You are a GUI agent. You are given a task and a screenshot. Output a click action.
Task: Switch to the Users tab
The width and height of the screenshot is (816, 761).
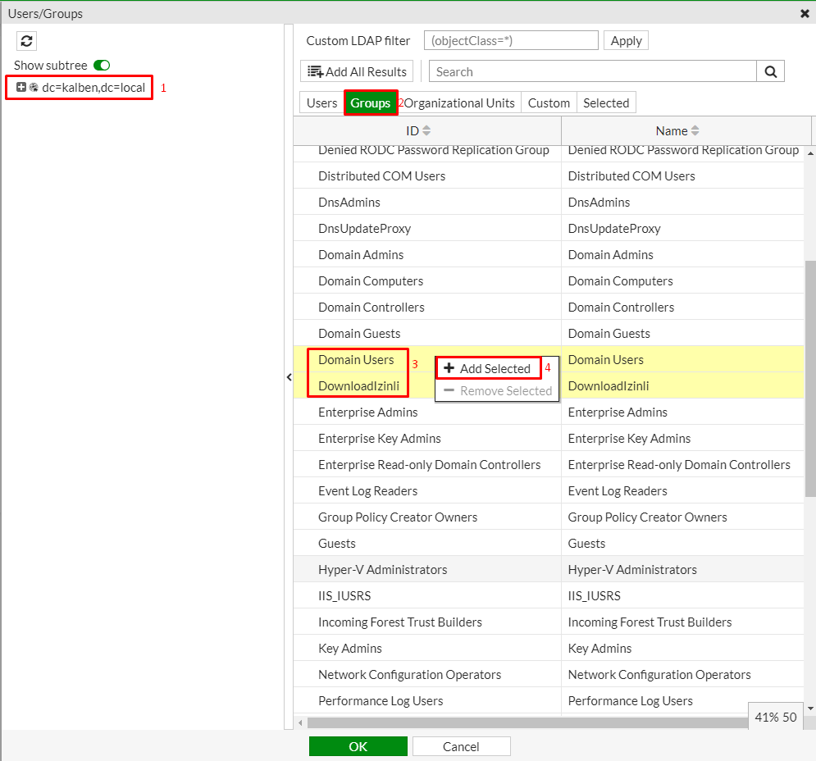[x=321, y=103]
